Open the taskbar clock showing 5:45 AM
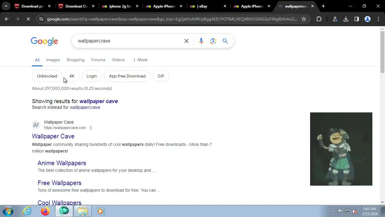Image resolution: width=385 pixels, height=217 pixels. coord(370,211)
